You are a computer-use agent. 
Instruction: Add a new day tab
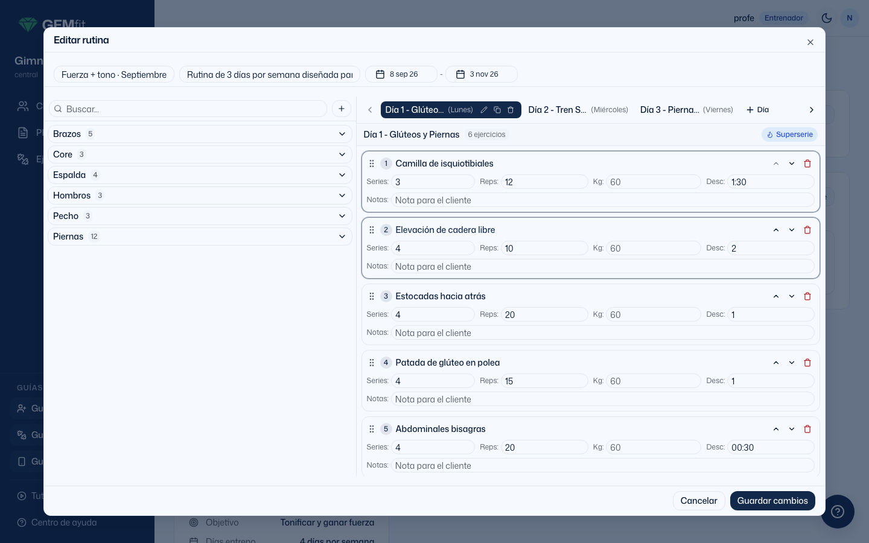[x=758, y=110]
